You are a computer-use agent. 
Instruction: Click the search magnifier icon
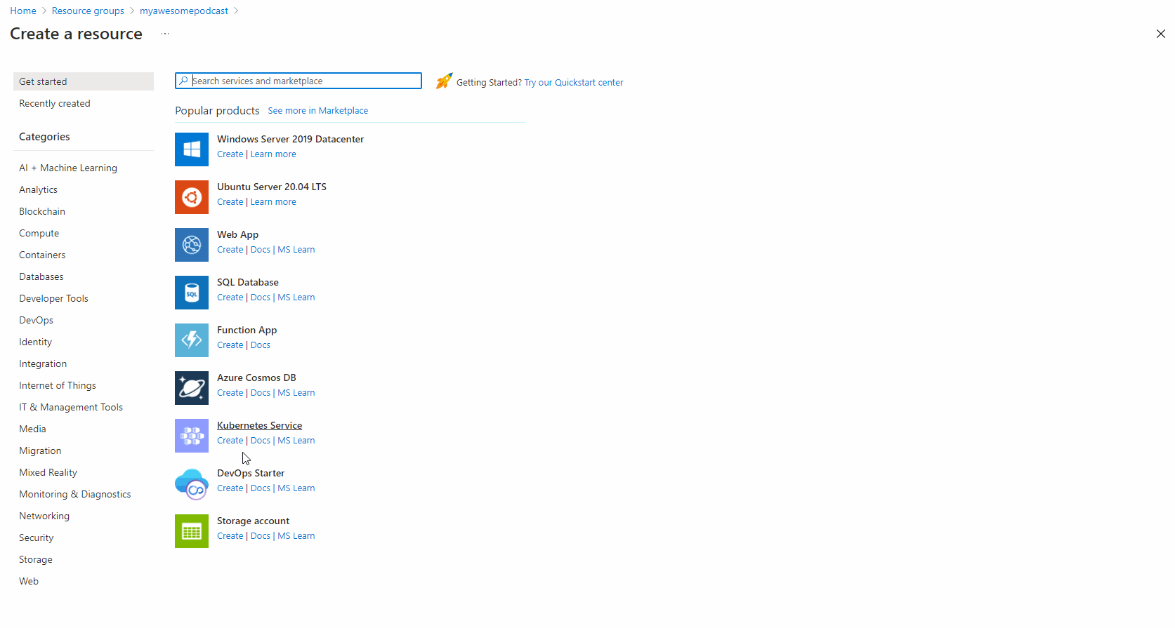tap(183, 81)
